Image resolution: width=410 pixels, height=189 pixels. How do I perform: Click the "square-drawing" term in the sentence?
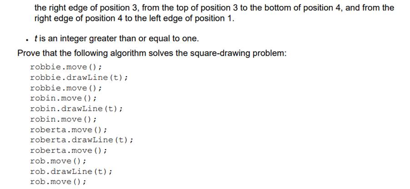click(x=217, y=53)
